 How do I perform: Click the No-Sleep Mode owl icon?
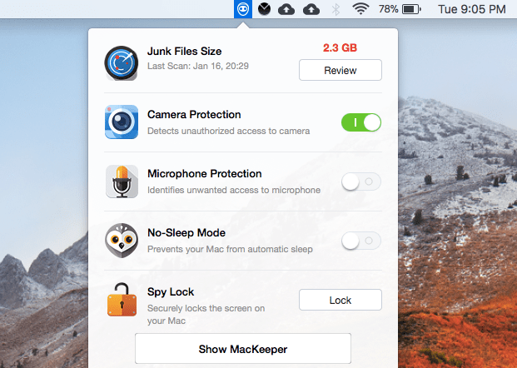pos(122,241)
